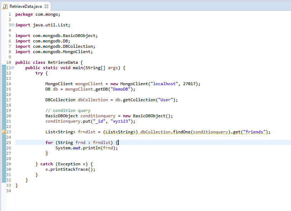
Task: Click 'frndlst' variable on line 23
Action: (87, 132)
